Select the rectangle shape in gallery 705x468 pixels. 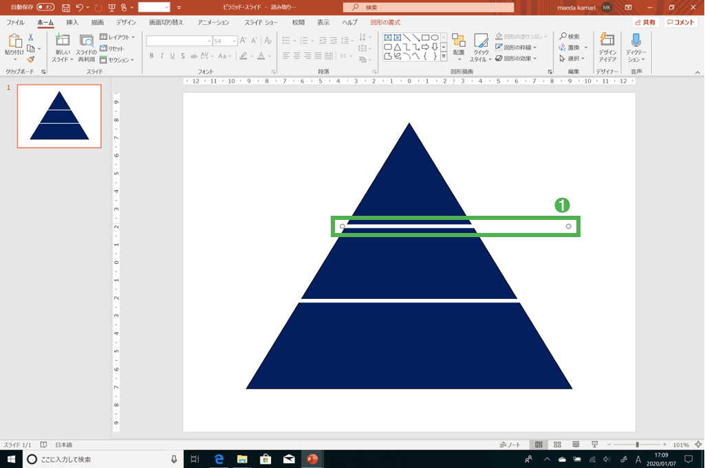(x=425, y=37)
